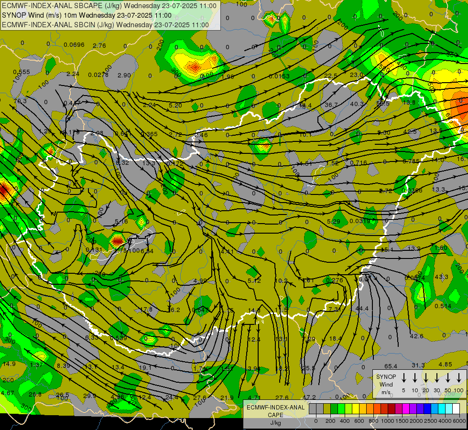
Task: Click the 8.39 value on the map
Action: 64,366
